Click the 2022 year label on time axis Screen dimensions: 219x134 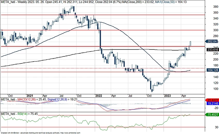point(99,96)
